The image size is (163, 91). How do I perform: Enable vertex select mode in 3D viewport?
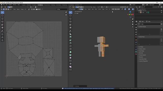[x=80, y=9]
